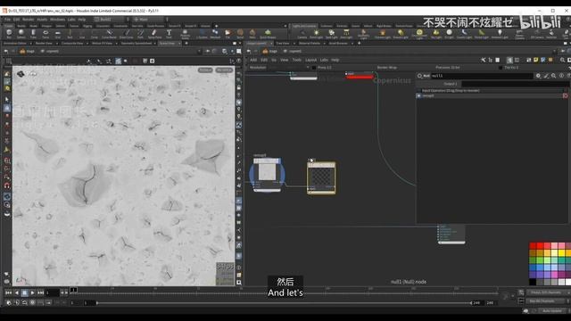Add an Area Light from the shelf

[x=346, y=34]
